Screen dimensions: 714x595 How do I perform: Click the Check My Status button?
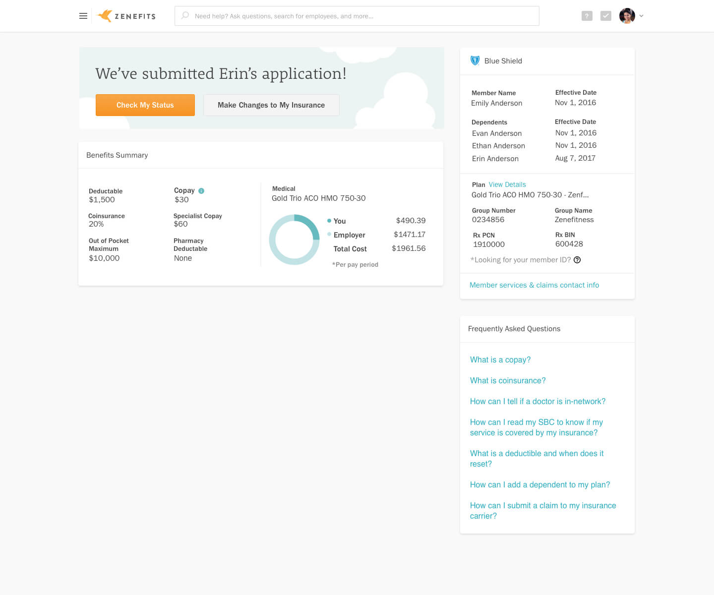click(x=145, y=105)
